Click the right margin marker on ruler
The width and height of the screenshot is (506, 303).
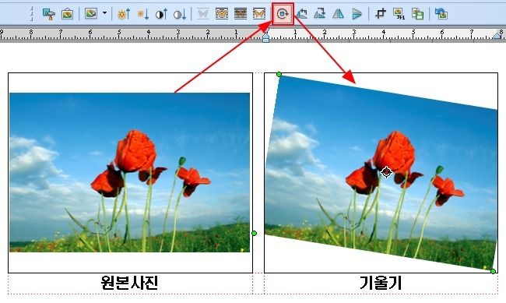497,36
